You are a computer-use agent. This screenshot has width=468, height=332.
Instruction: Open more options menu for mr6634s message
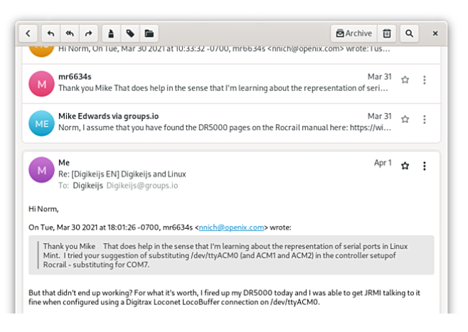point(425,80)
